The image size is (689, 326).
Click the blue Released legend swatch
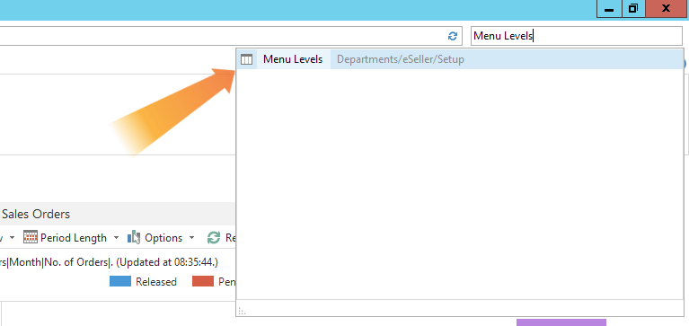120,281
